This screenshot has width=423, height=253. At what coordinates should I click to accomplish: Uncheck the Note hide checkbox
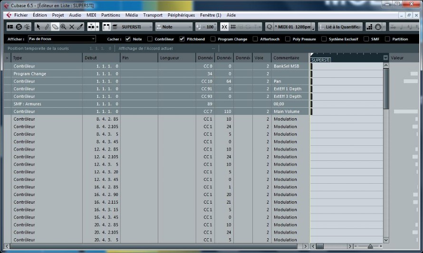coord(128,39)
